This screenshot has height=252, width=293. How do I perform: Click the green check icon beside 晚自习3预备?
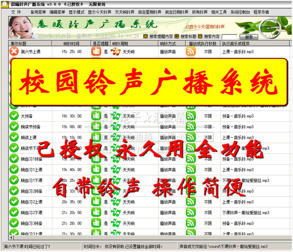tap(14, 223)
